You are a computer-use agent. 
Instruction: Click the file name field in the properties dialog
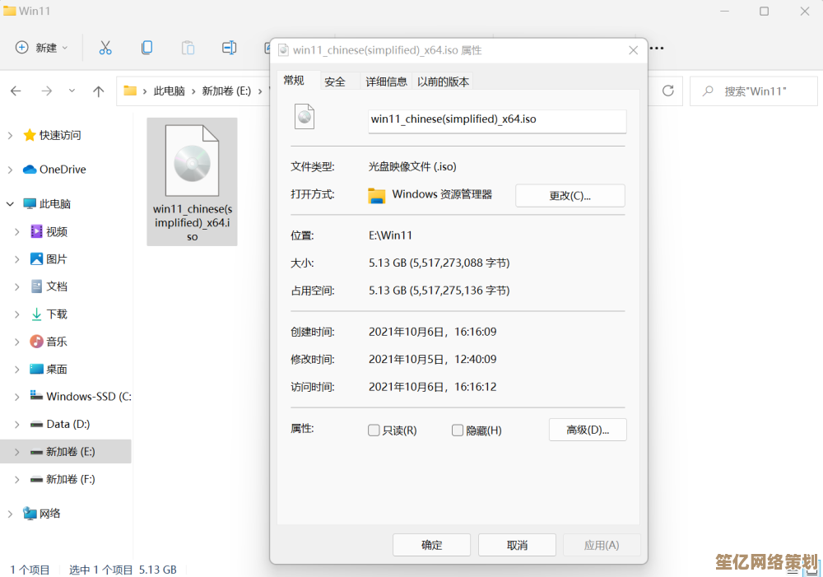[x=497, y=120]
